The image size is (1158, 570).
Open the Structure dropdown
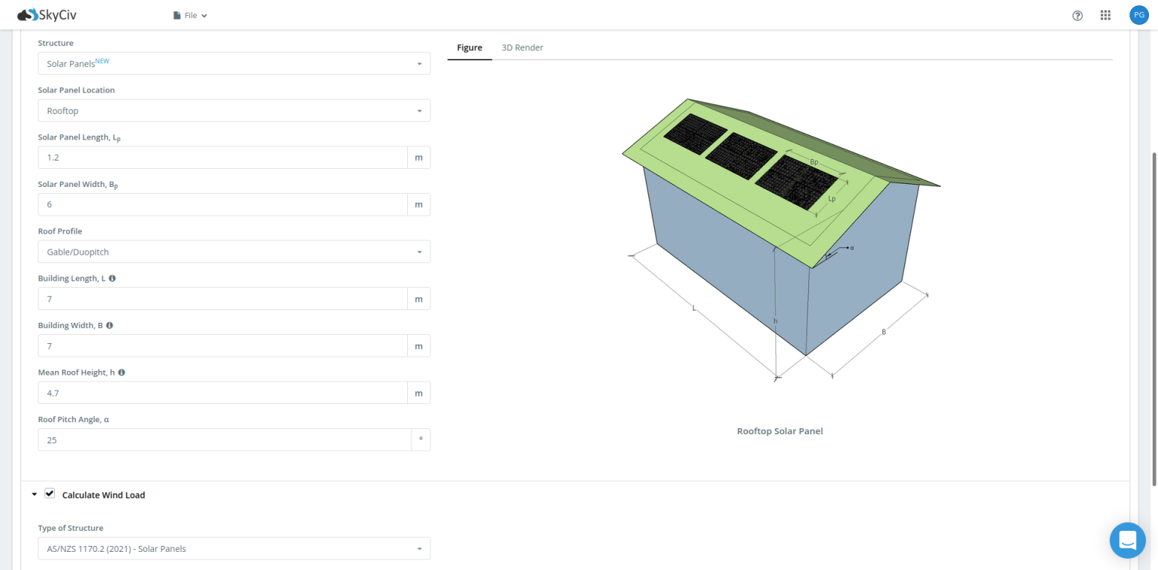click(x=234, y=63)
